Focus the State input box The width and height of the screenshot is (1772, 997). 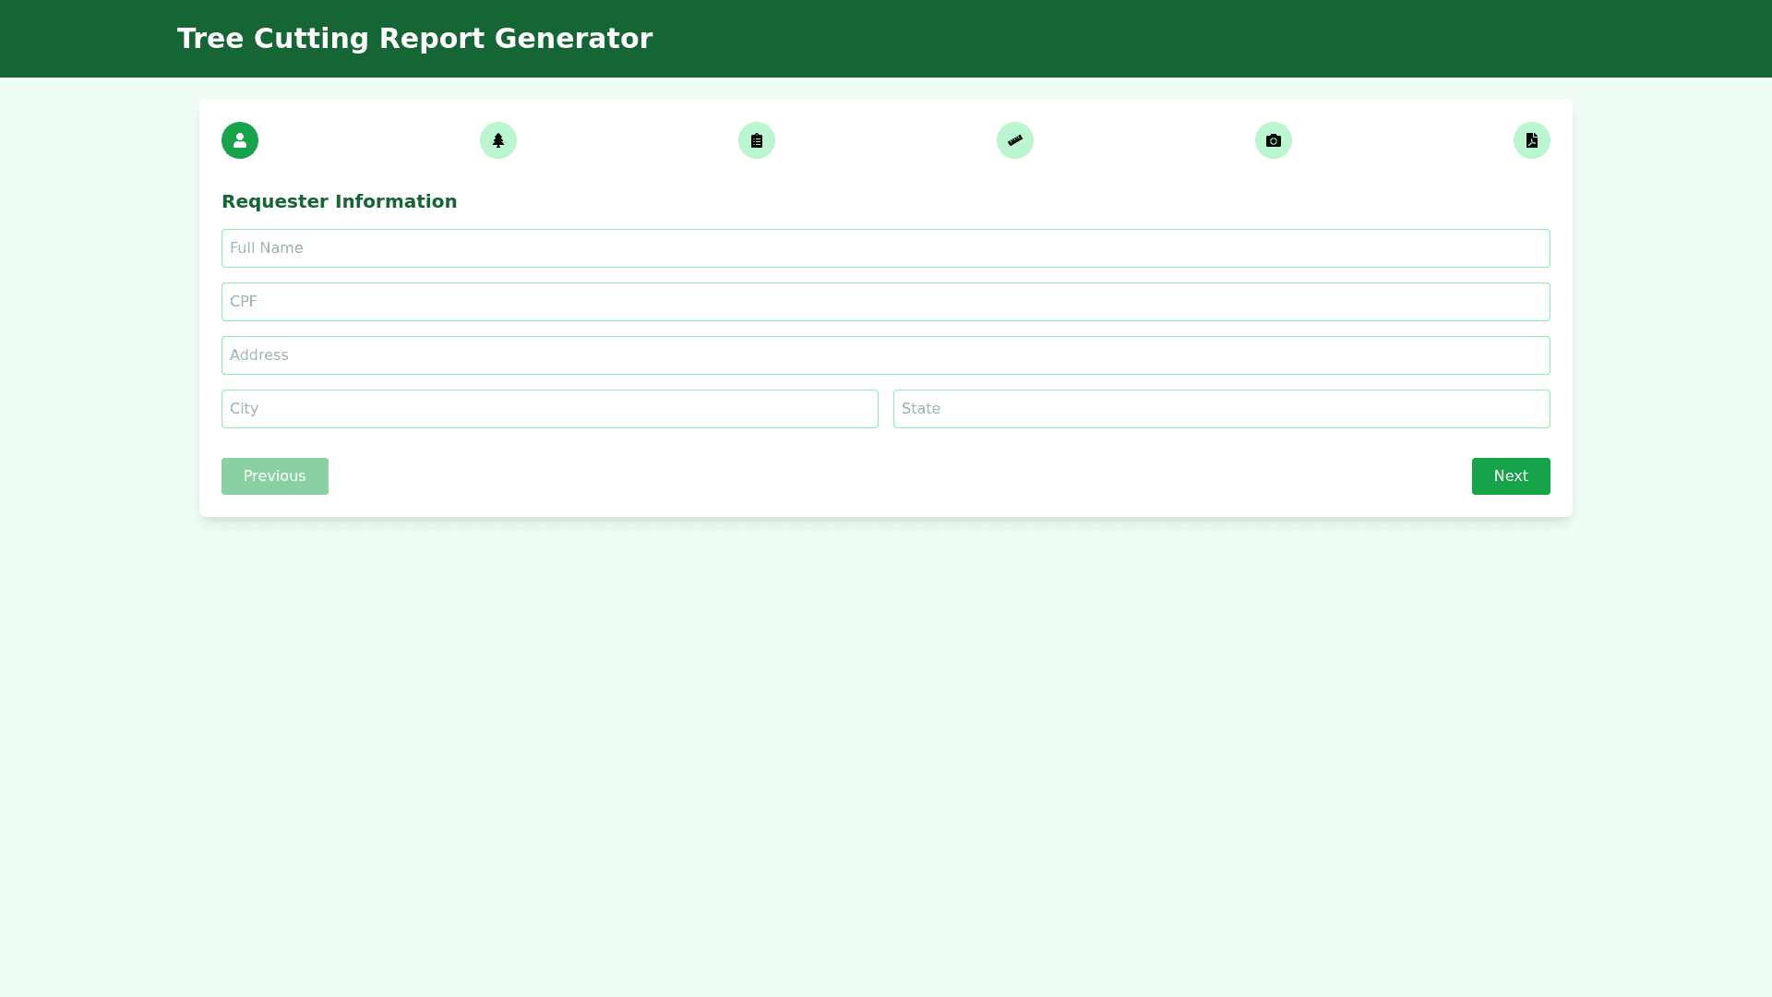tap(1222, 409)
